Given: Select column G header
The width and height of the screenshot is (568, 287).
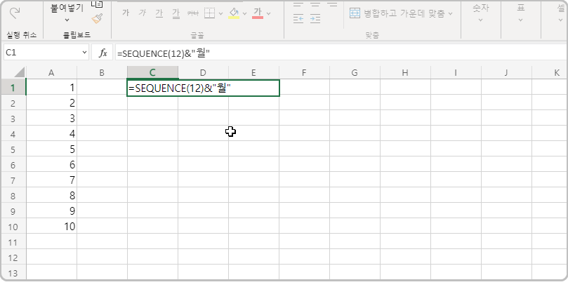Looking at the screenshot, I should (355, 73).
